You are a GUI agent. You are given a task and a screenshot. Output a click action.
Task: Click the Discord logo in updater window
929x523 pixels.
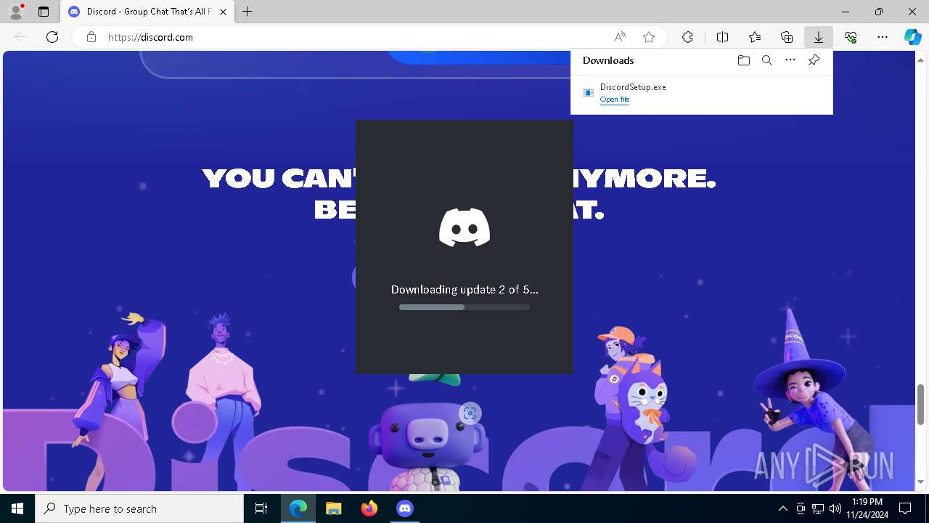(464, 227)
